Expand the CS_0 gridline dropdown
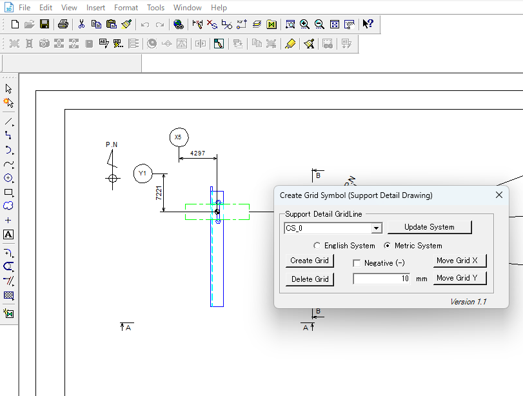The image size is (523, 396). click(x=376, y=228)
